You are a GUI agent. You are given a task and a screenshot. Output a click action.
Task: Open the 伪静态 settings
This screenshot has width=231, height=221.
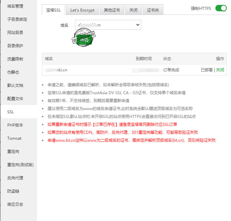coord(13,72)
